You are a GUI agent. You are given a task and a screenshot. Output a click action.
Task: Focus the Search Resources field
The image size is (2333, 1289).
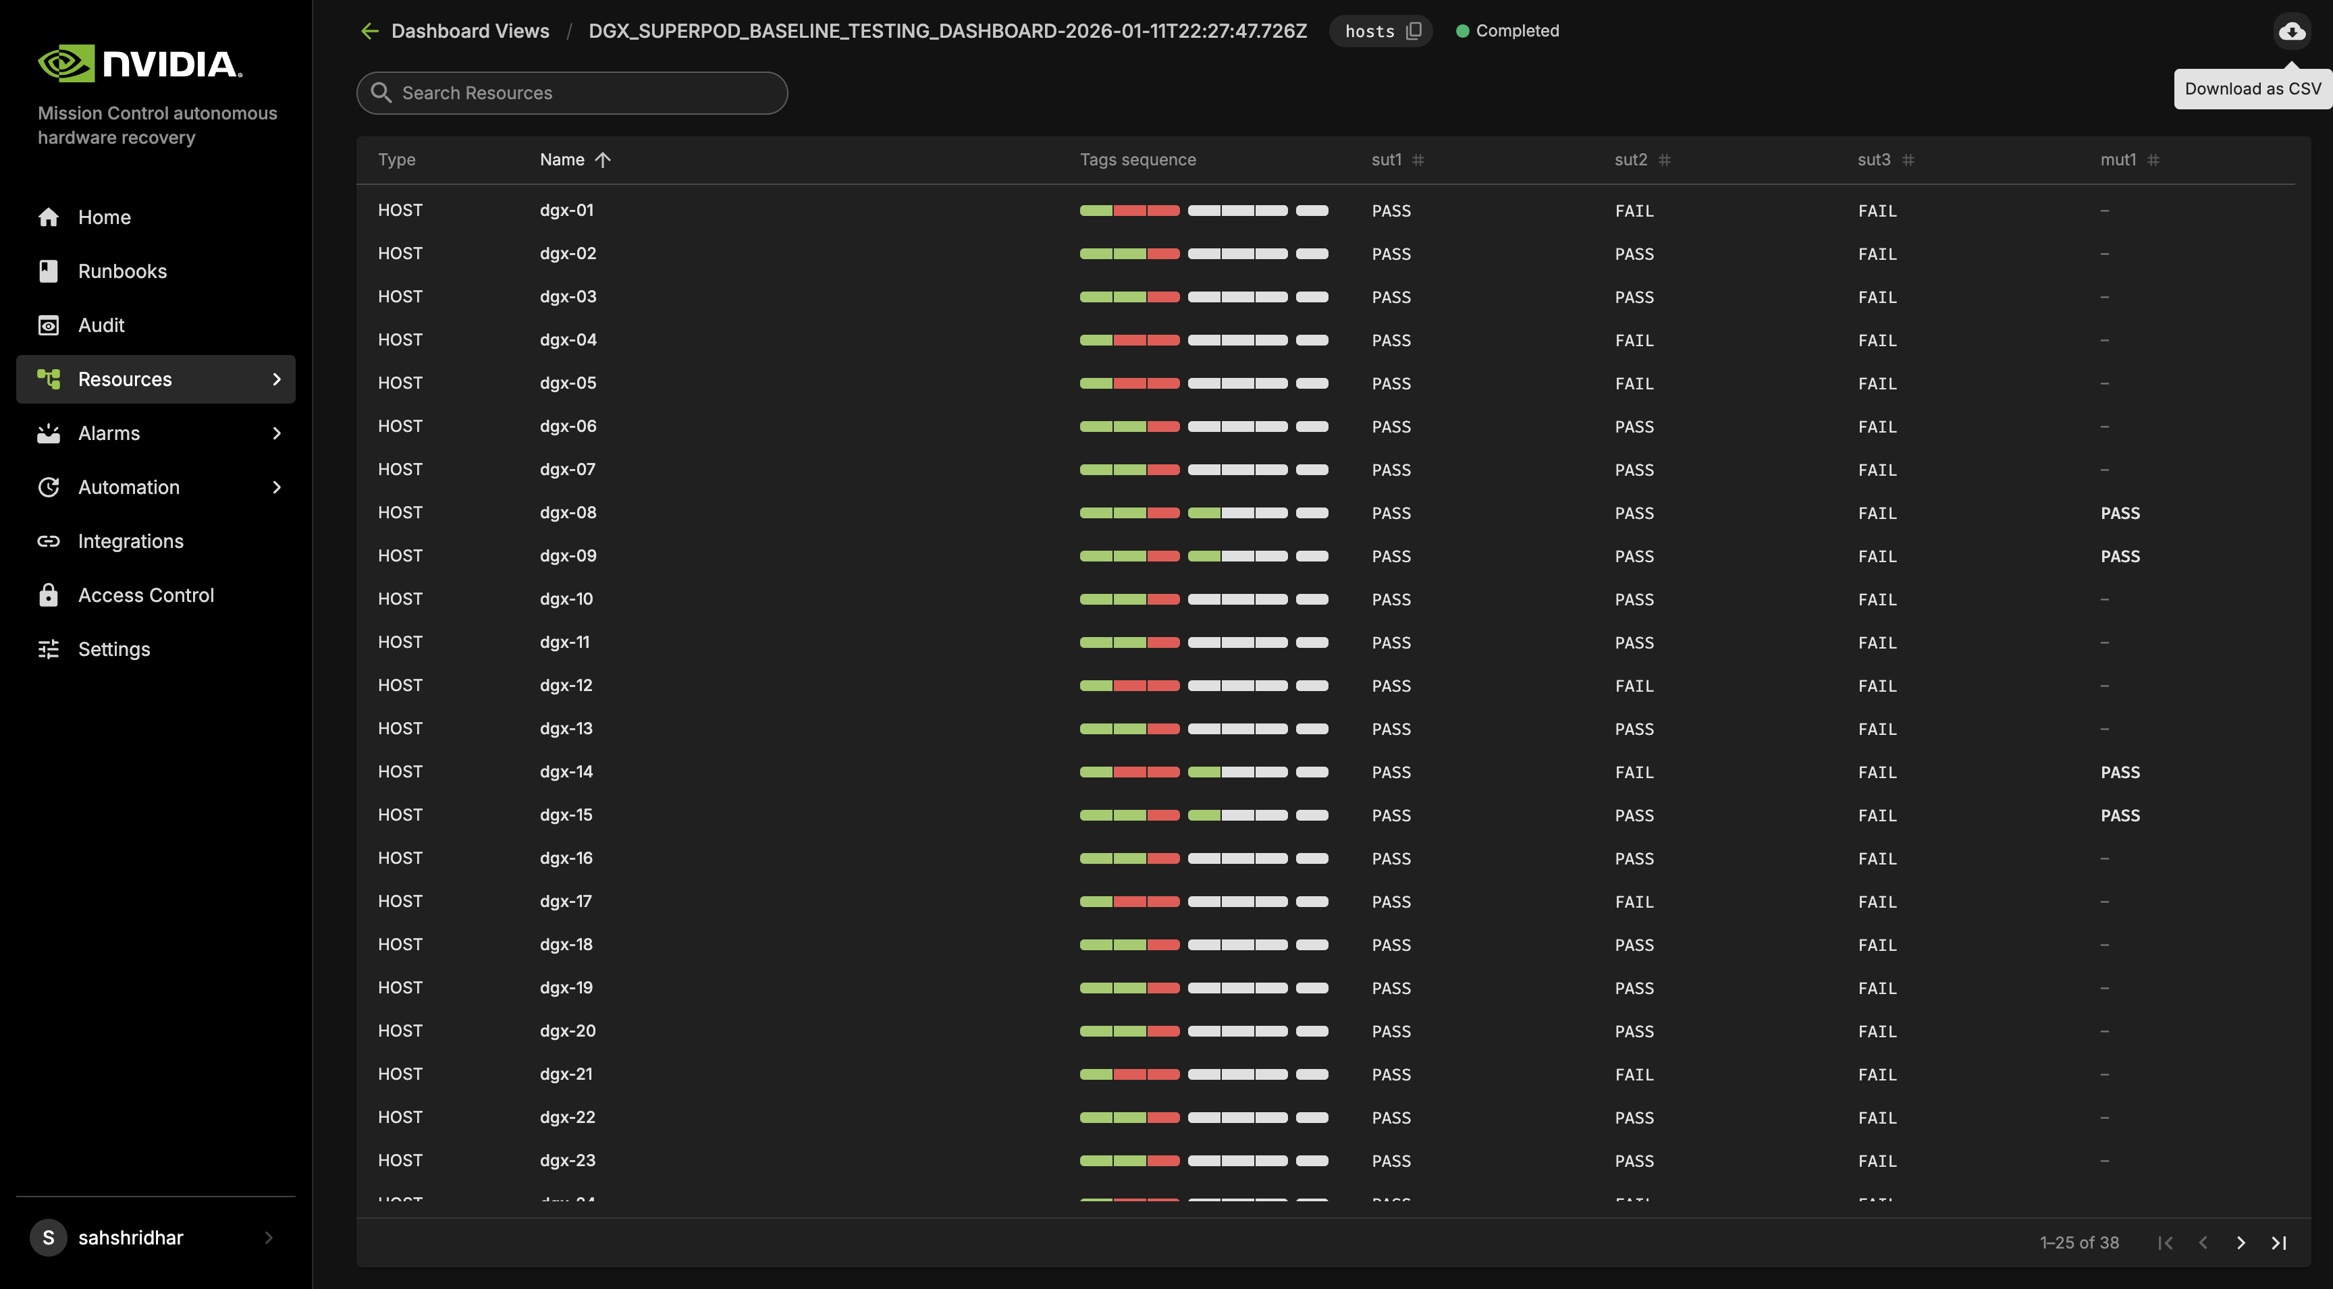click(x=572, y=92)
